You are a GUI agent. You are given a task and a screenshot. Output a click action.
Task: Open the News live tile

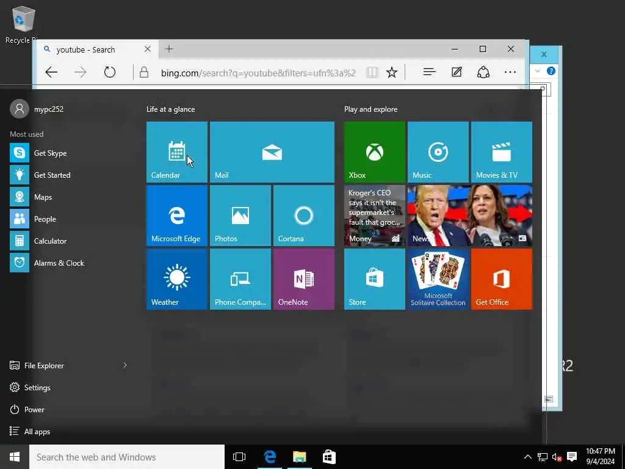point(470,216)
